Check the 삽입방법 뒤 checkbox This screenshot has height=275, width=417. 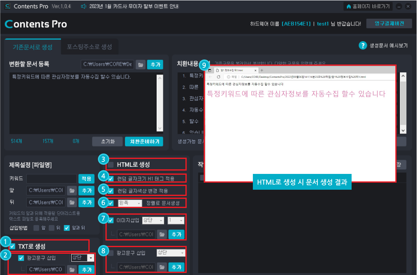tap(52, 228)
